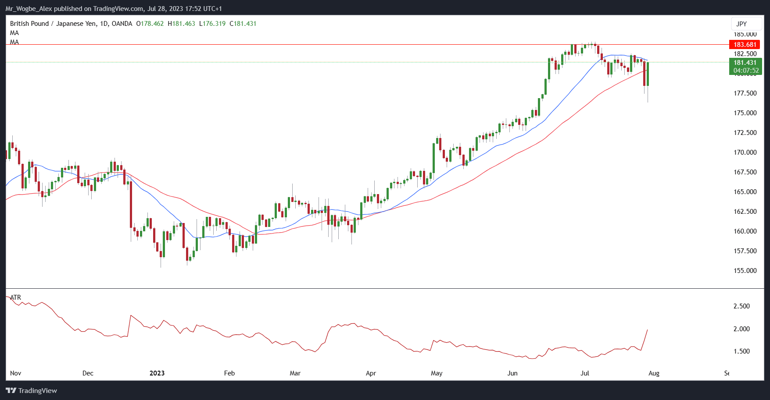Open the JPY currency selector
This screenshot has height=400, width=770.
(x=747, y=24)
